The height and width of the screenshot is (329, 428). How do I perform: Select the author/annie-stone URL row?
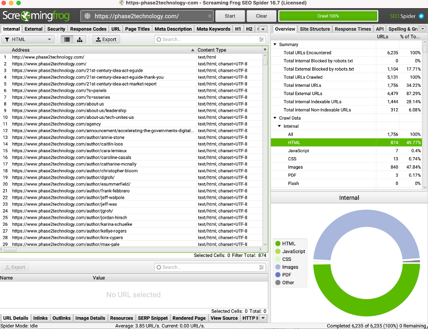131,137
